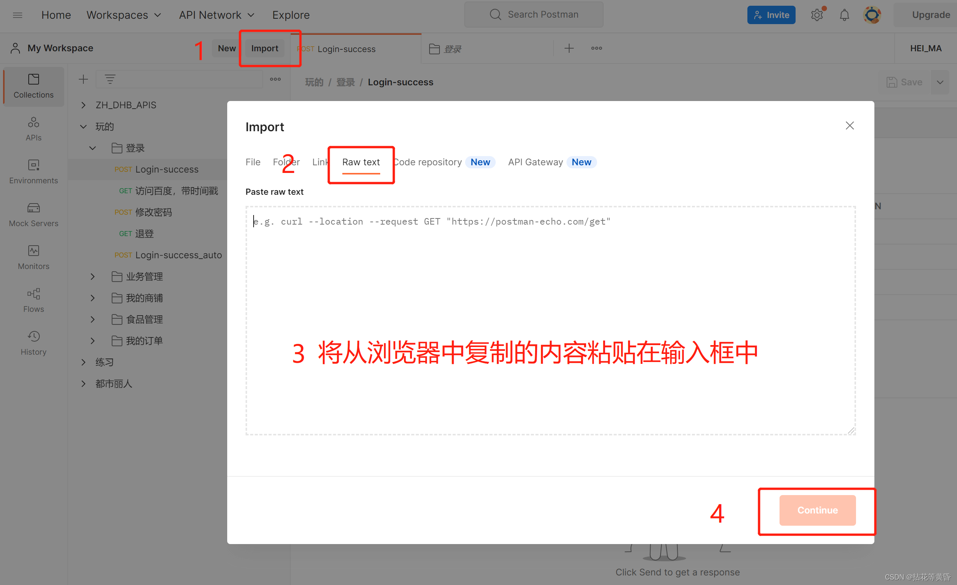The image size is (957, 585).
Task: Open the notifications bell icon
Action: tap(845, 15)
